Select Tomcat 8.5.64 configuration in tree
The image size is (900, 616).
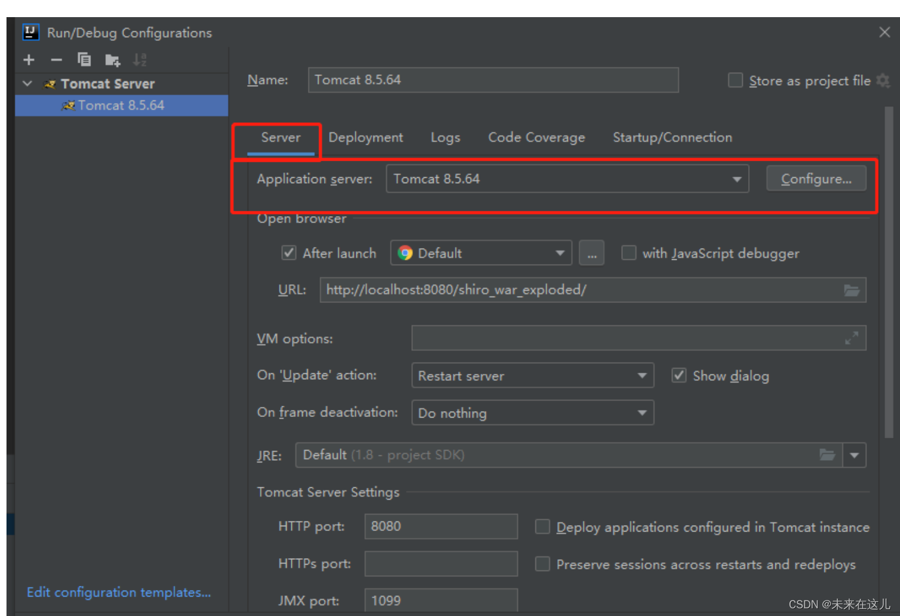121,105
